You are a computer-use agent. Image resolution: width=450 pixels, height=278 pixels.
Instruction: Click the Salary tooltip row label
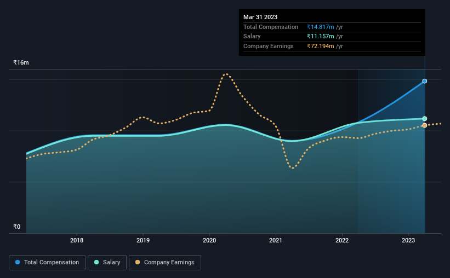pyautogui.click(x=252, y=37)
